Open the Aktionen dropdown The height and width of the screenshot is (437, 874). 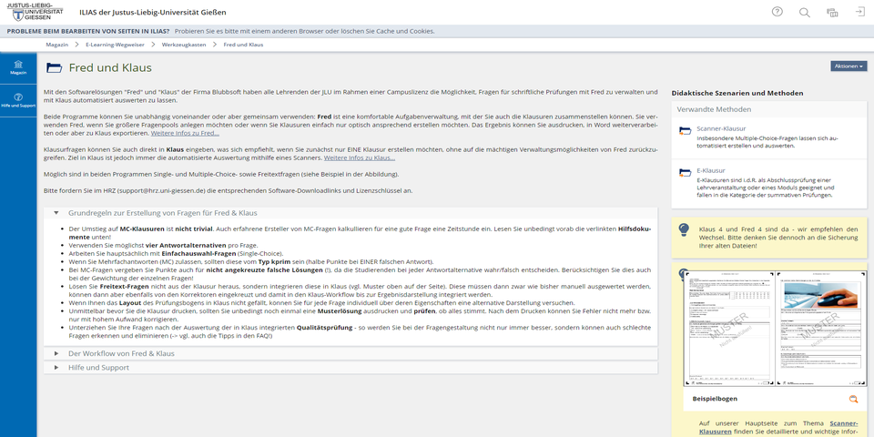pyautogui.click(x=849, y=66)
